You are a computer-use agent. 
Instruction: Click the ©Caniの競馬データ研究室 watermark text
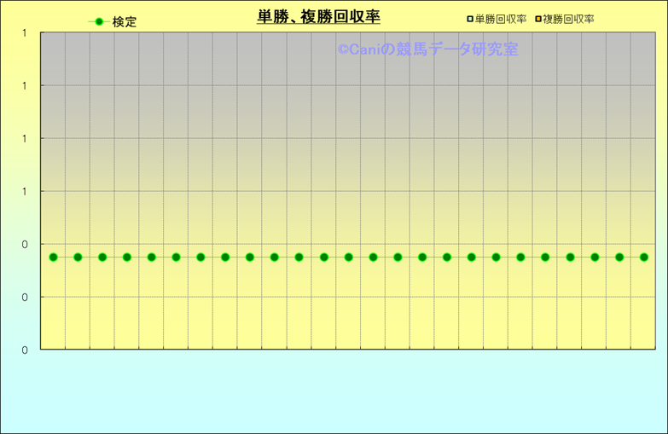[427, 50]
